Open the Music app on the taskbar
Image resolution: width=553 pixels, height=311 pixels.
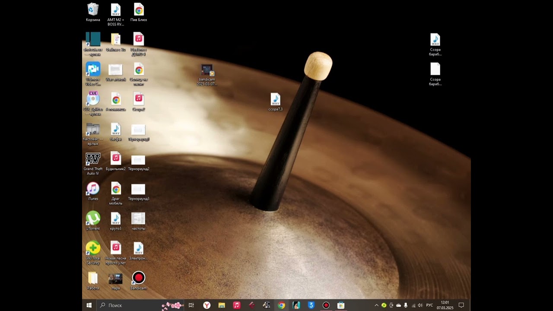[x=236, y=305]
